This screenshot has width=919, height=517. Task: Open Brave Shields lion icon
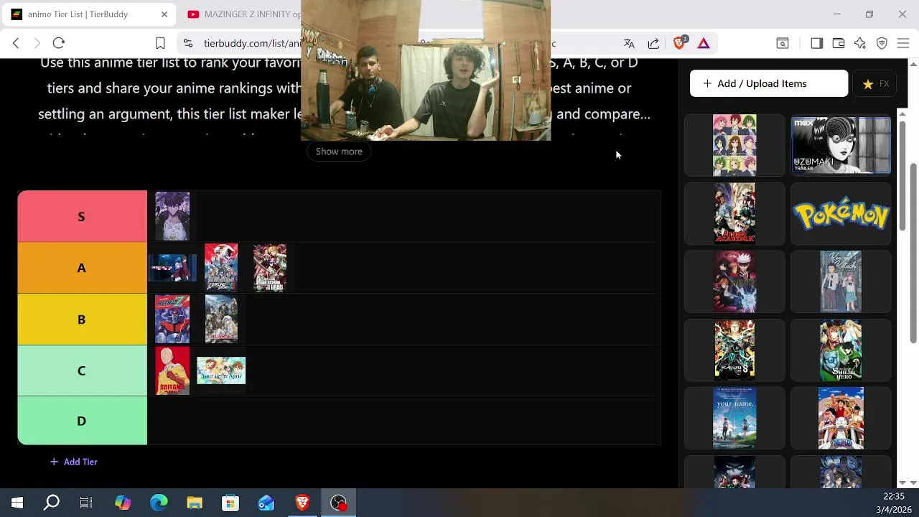point(679,43)
